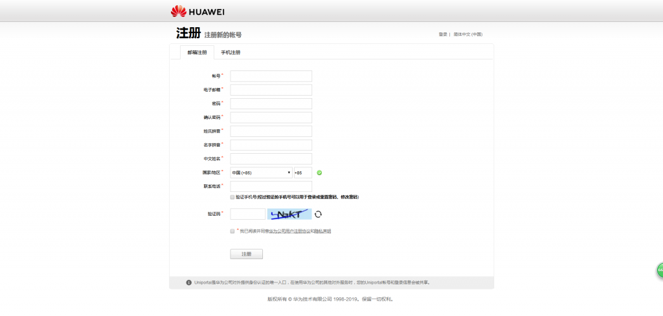Click the 注册 submit button
The image size is (663, 316).
pyautogui.click(x=246, y=254)
